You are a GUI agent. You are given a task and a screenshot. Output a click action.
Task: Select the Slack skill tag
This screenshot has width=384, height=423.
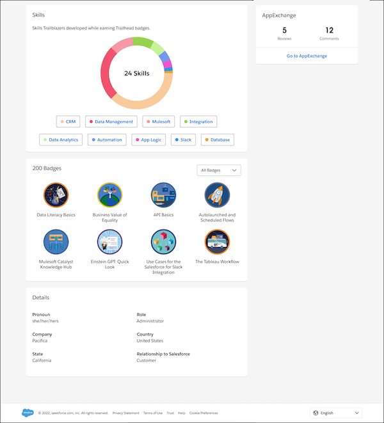point(183,140)
